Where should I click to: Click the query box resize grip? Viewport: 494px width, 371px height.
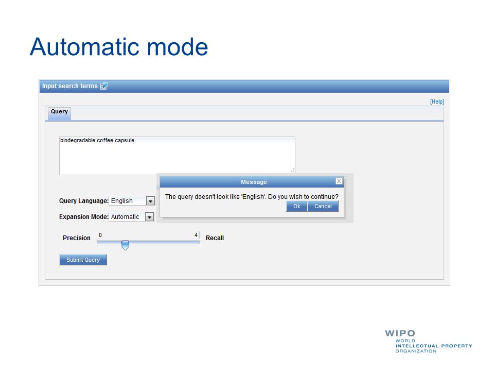[x=292, y=171]
